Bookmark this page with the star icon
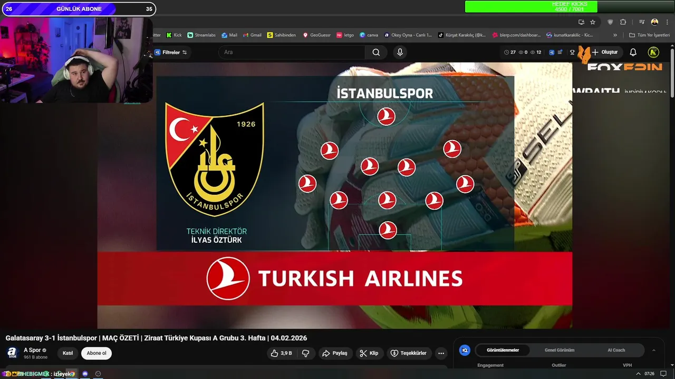675x379 pixels. 593,22
